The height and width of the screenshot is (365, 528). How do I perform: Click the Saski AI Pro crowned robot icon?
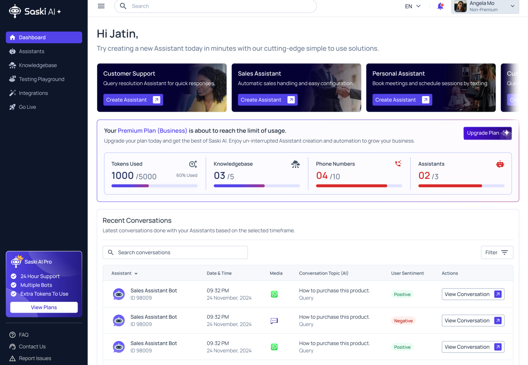coord(17,261)
